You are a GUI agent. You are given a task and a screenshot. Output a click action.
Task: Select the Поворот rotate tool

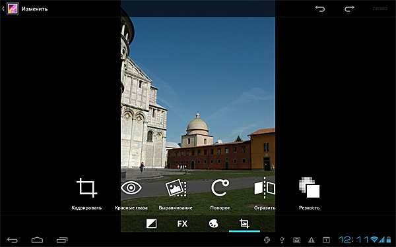point(220,194)
